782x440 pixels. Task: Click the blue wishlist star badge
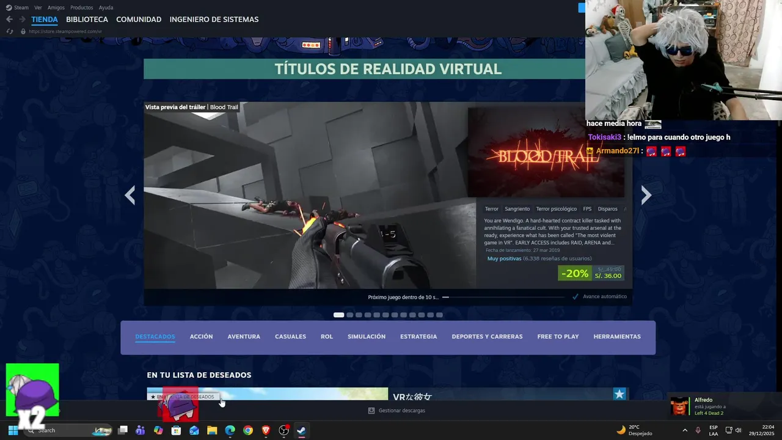click(x=619, y=394)
